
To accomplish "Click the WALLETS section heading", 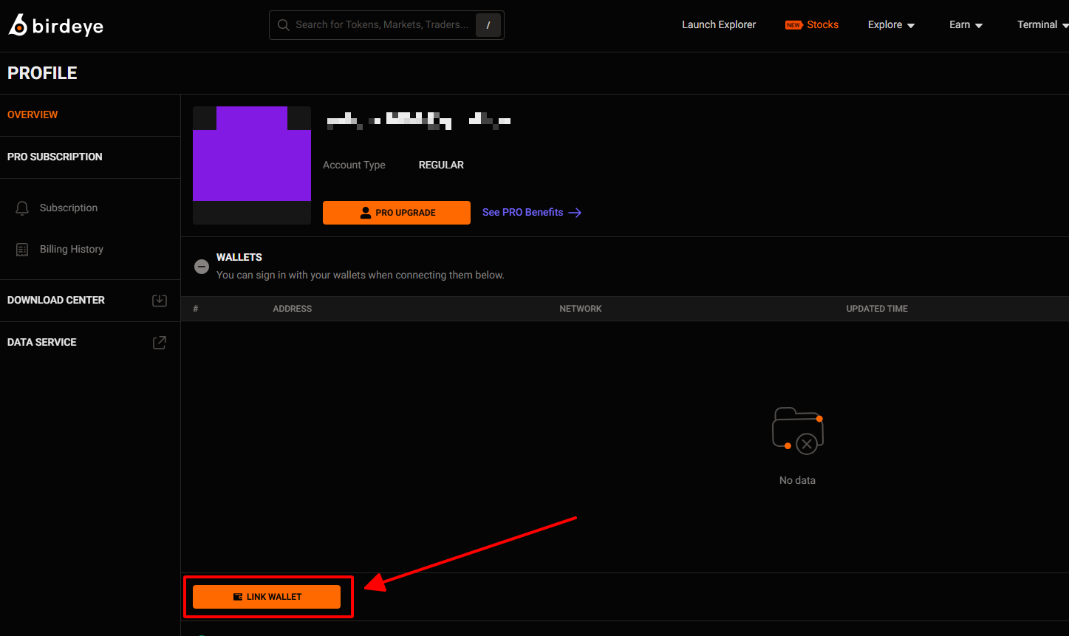I will point(239,258).
